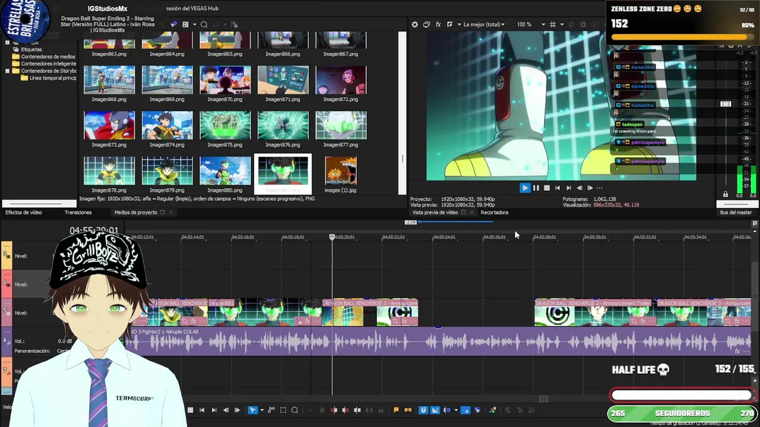Screen dimensions: 760x427
Task: Select the Vista previa de vídeo tab
Action: point(435,212)
